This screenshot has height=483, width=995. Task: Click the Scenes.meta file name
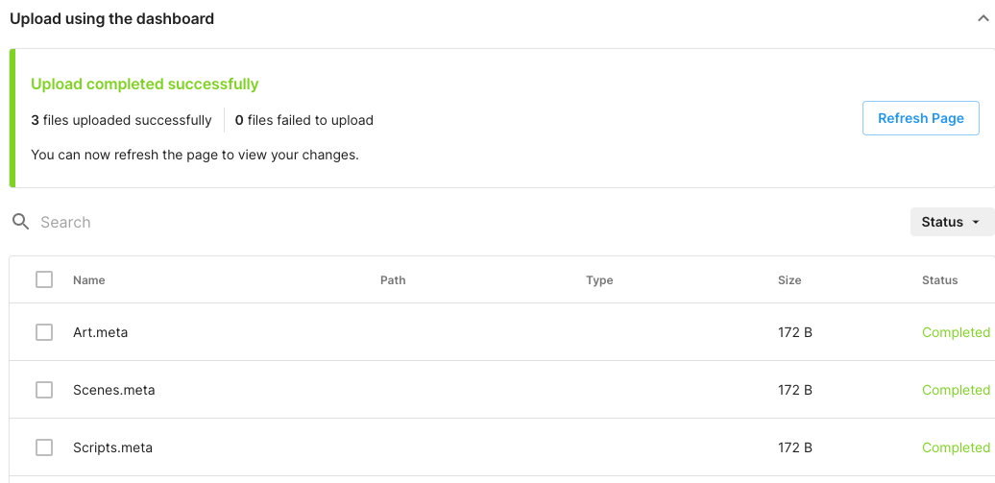click(x=113, y=390)
